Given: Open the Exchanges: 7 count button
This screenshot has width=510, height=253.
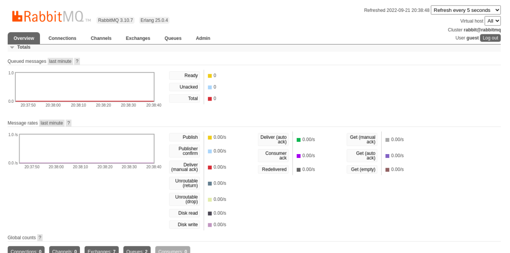Looking at the screenshot, I should [x=102, y=250].
